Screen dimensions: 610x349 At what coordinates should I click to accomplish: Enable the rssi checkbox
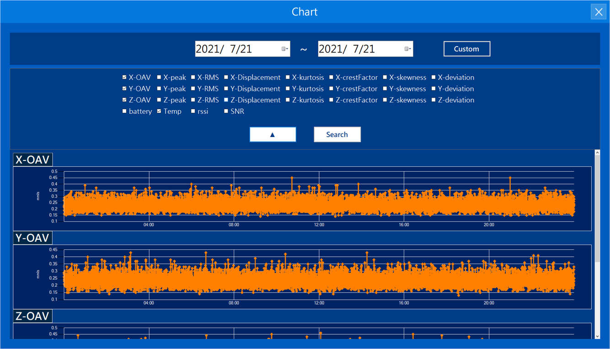tap(193, 111)
